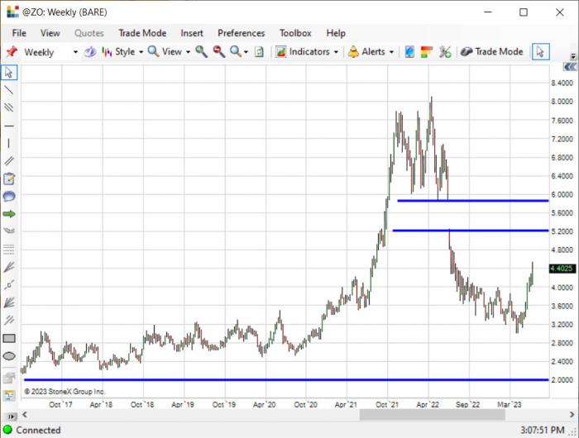This screenshot has height=438, width=579.
Task: Select the vertical line tool
Action: pos(9,143)
